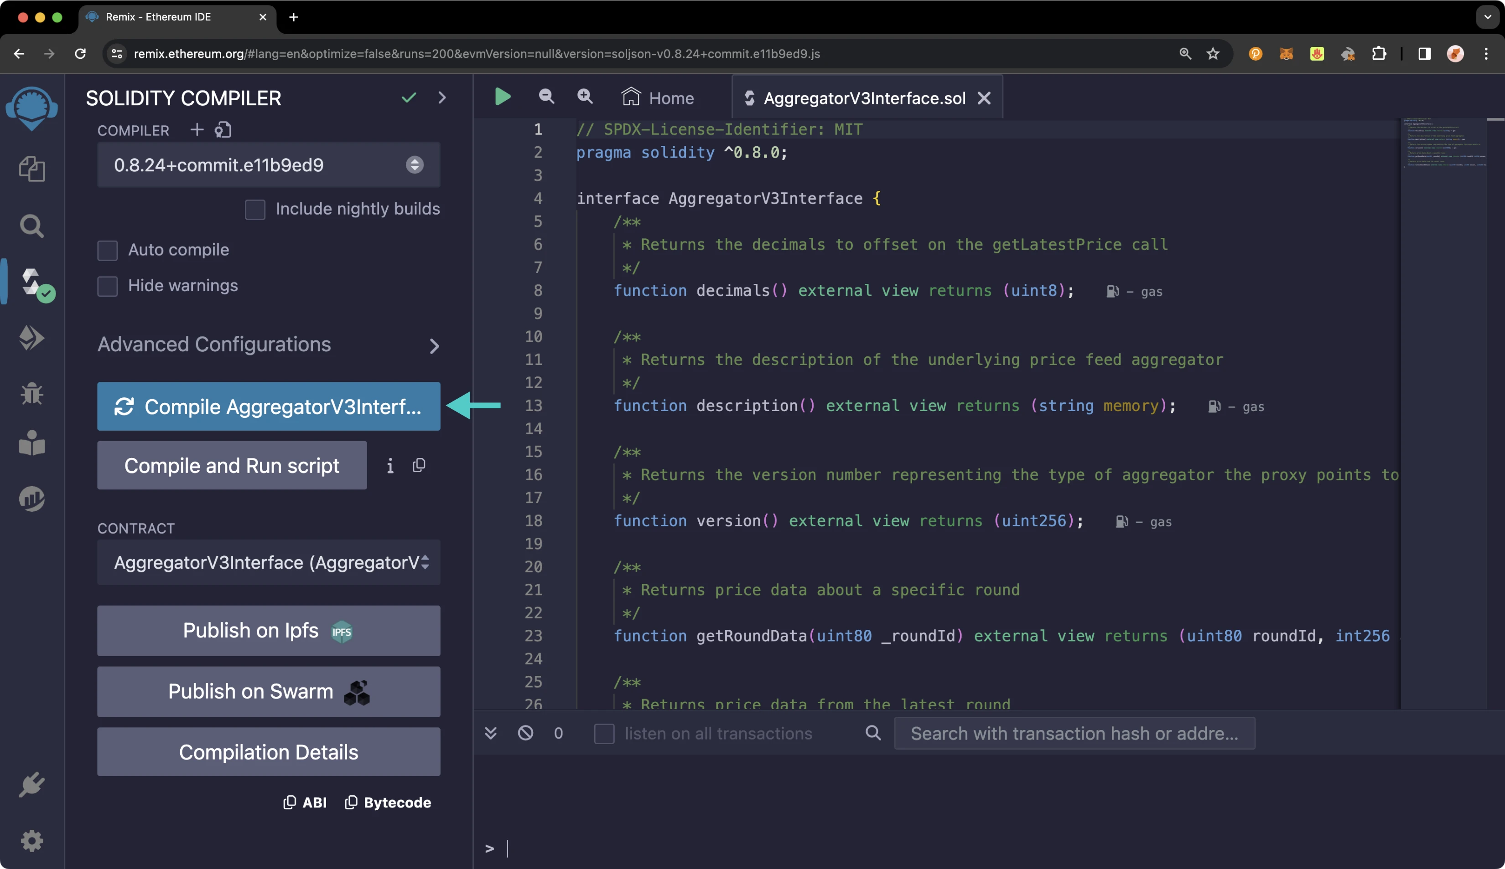Click Publish on Ipfs button
The height and width of the screenshot is (869, 1505).
(269, 631)
